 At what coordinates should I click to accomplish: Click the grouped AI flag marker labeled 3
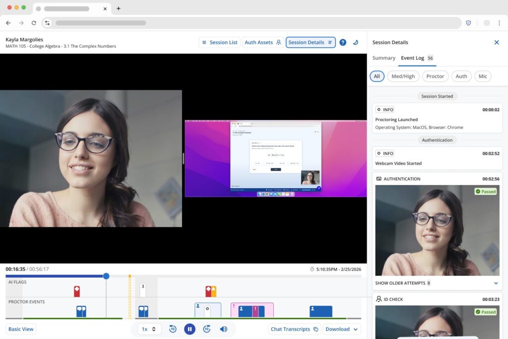point(142,290)
